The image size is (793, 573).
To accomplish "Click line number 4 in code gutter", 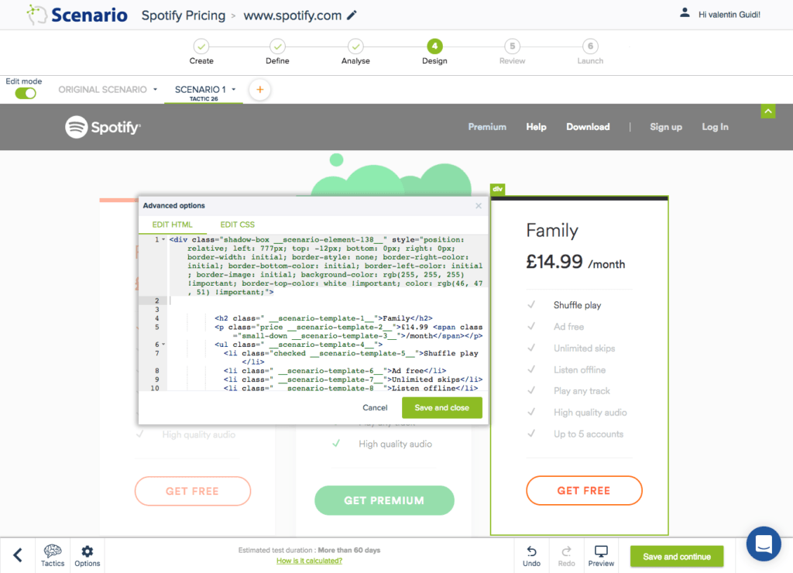I will (x=156, y=318).
